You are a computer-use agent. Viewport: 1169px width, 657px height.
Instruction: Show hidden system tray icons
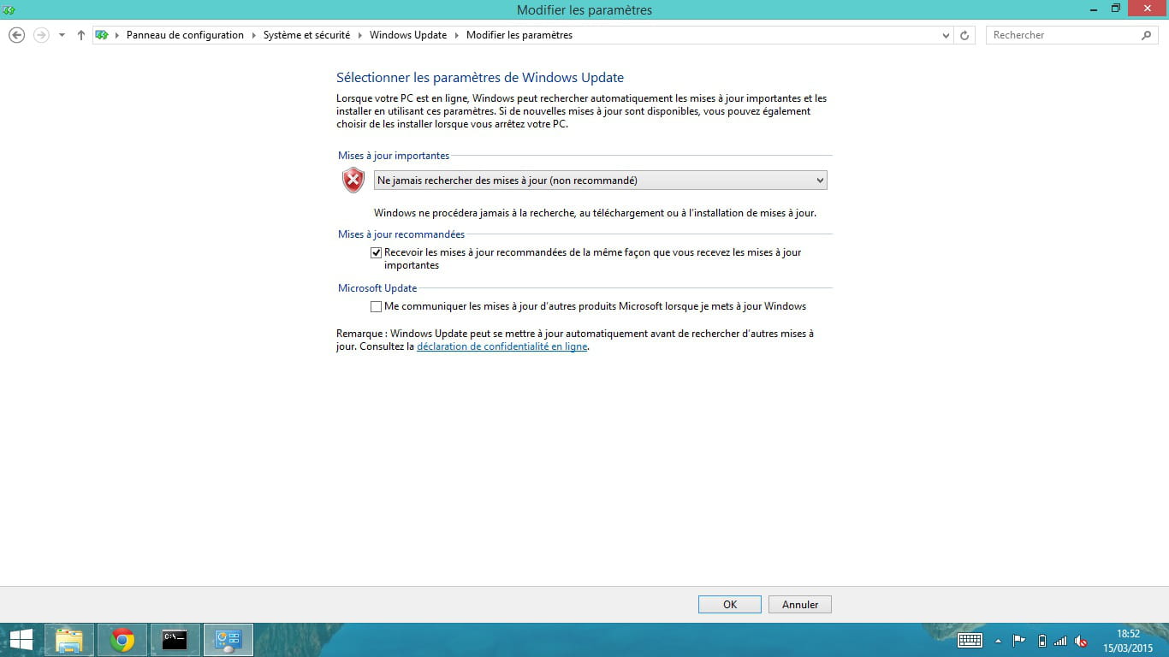[997, 641]
